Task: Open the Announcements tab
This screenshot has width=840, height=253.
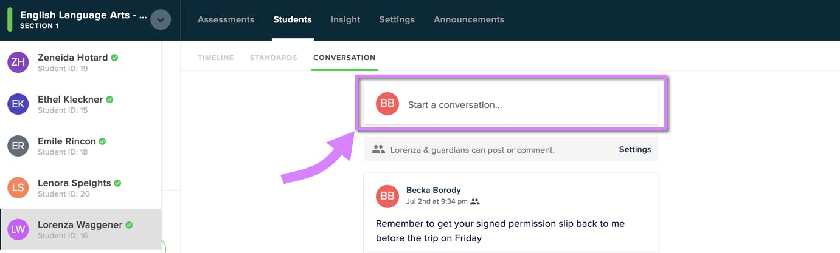Action: click(469, 19)
